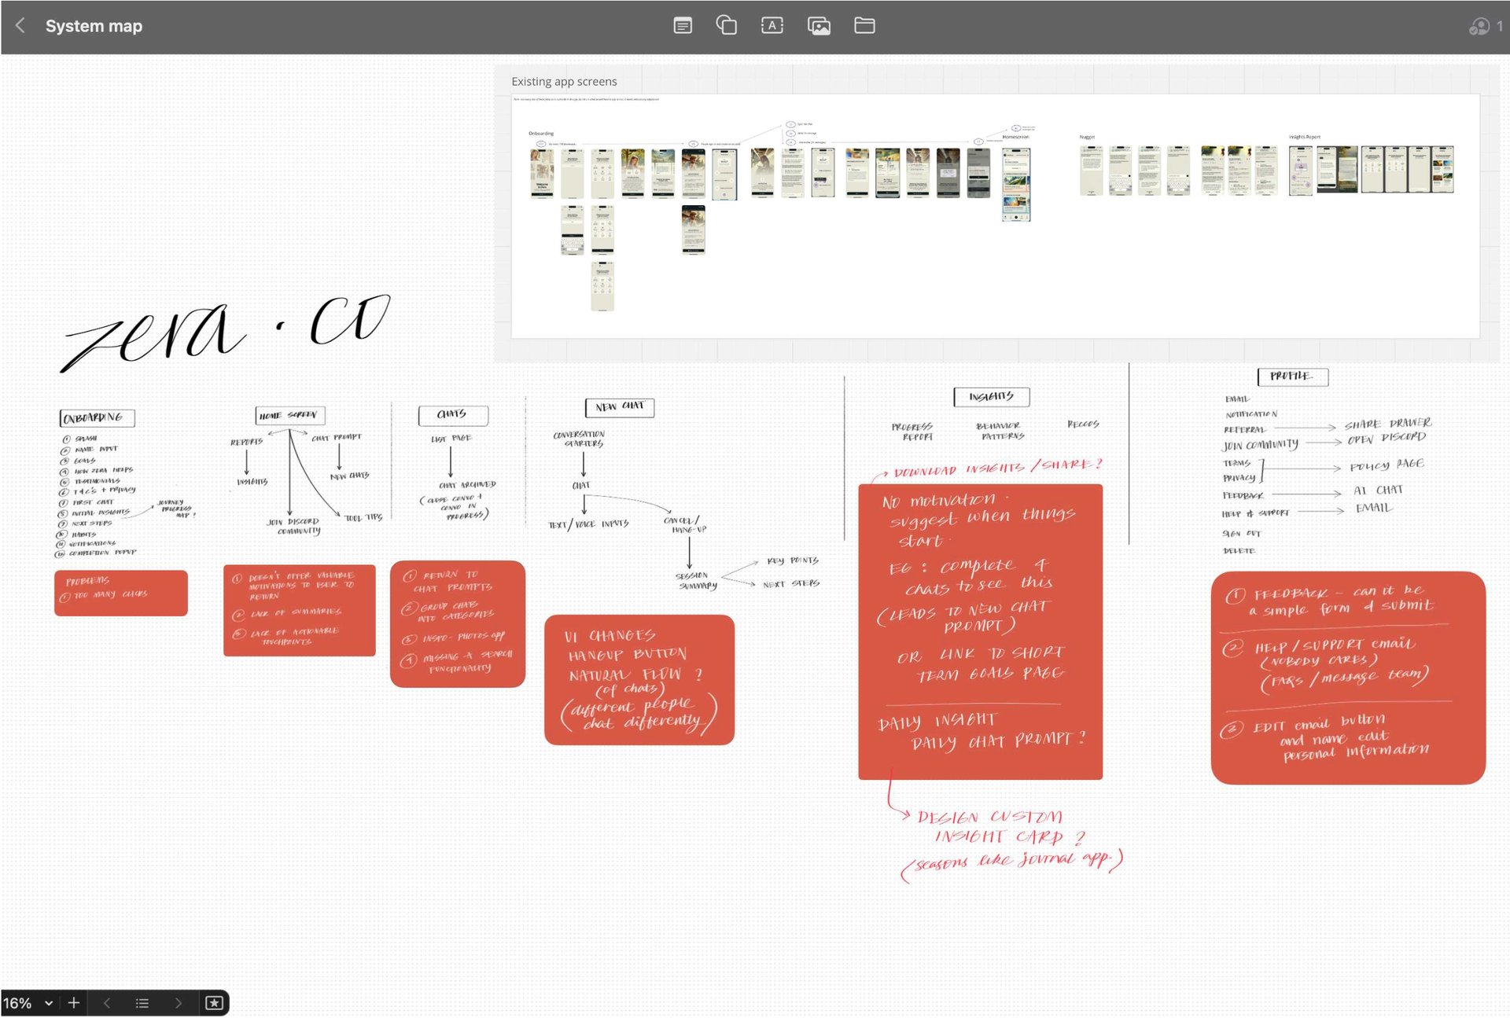Open the collaboration people icon
This screenshot has height=1018, width=1510.
coord(1479,27)
